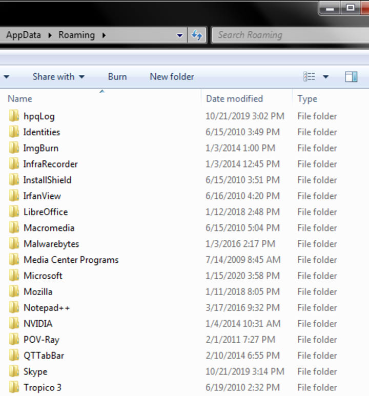Click date 7/14/2009 8:45 AM
369x396 pixels.
click(243, 260)
